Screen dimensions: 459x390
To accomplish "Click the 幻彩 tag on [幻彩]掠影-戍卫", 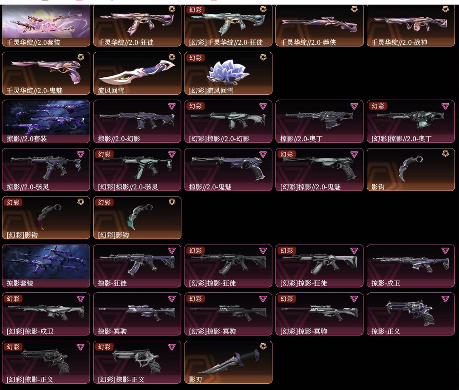I will [x=13, y=299].
